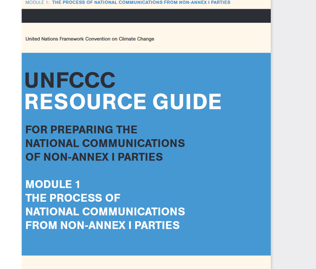Click the 'RESOURCE GUIDE' title
Viewport: 316px width, 269px height.
123,101
